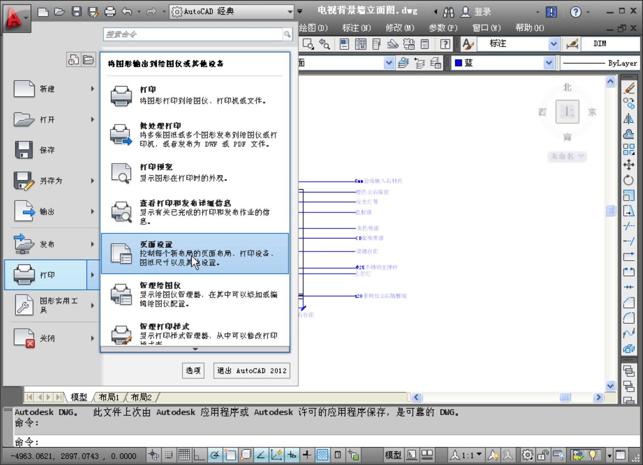
Task: Toggle Snap Mode in the status bar
Action: coord(169,455)
